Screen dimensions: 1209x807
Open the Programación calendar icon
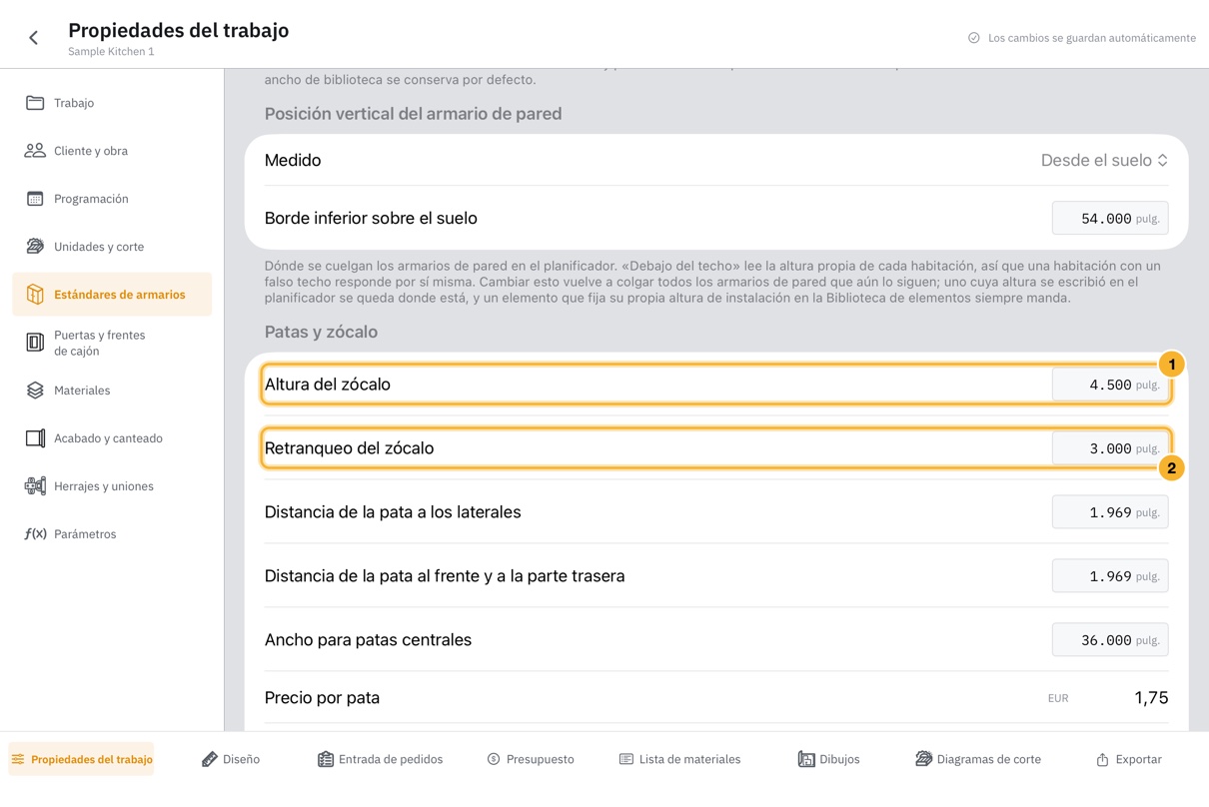click(35, 199)
